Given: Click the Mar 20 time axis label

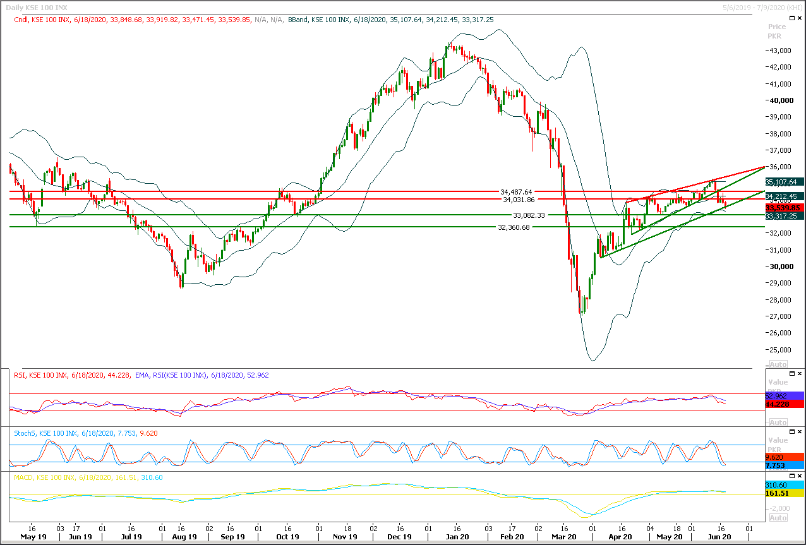Looking at the screenshot, I should coord(565,537).
